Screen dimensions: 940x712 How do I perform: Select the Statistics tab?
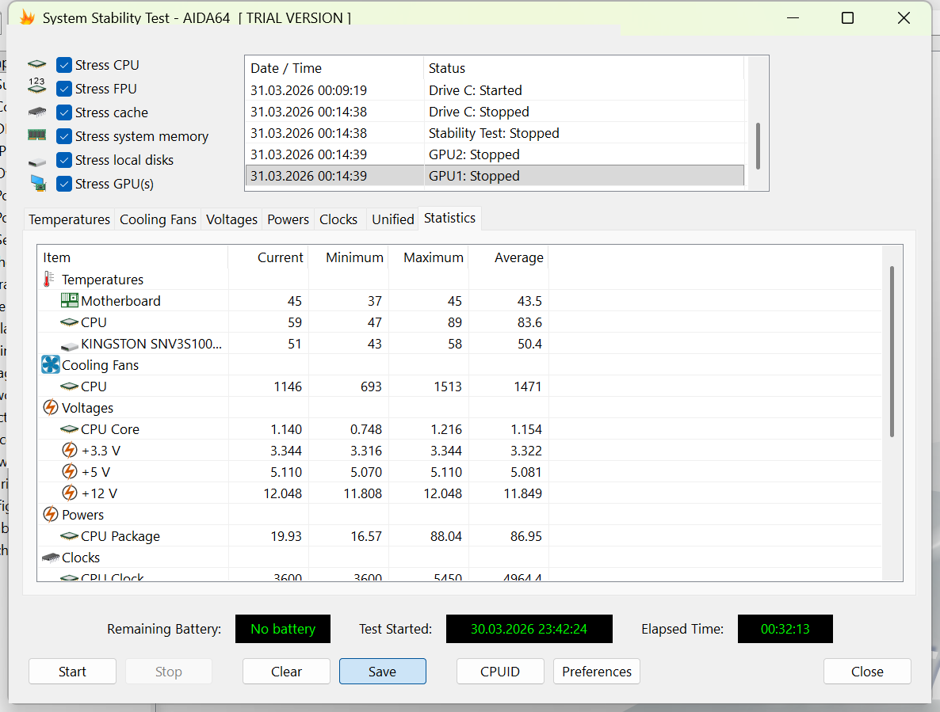point(449,218)
